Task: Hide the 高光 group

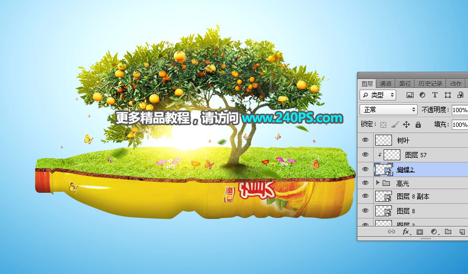Action: tap(365, 183)
